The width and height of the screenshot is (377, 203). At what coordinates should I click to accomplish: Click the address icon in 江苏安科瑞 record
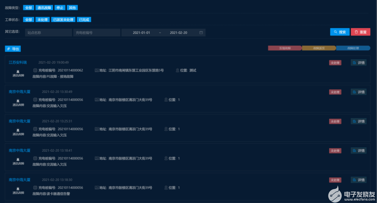(96, 70)
